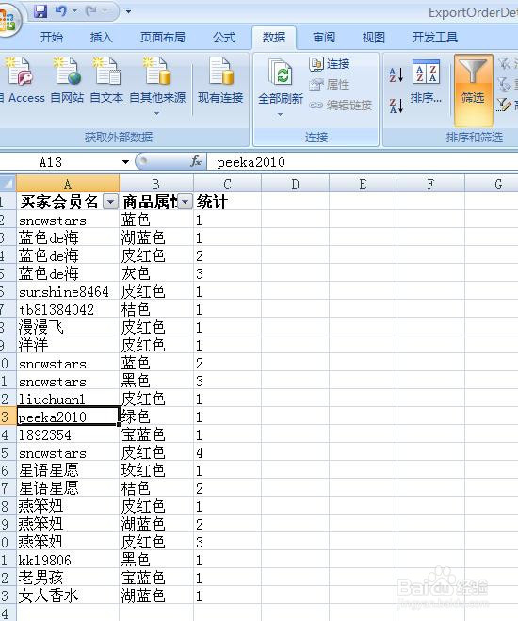Open 现有连接 existing connections
Image resolution: width=518 pixels, height=621 pixels.
(x=220, y=80)
